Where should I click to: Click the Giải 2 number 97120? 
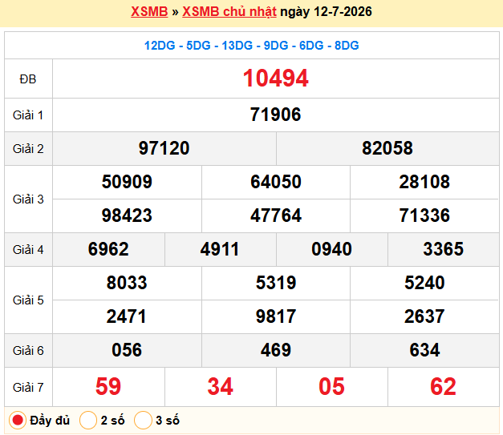pyautogui.click(x=164, y=148)
